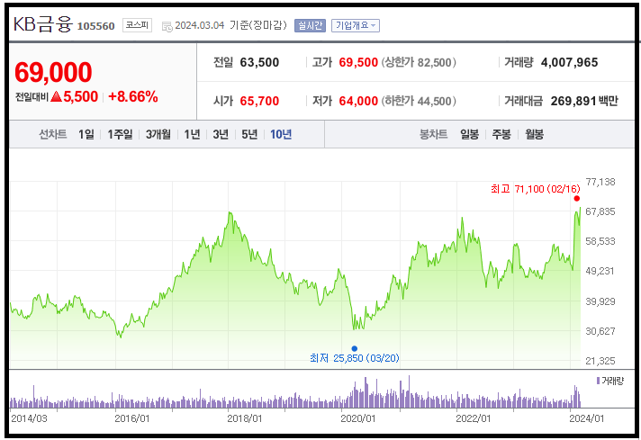
Task: Switch the chart to 3개월
Action: point(158,134)
